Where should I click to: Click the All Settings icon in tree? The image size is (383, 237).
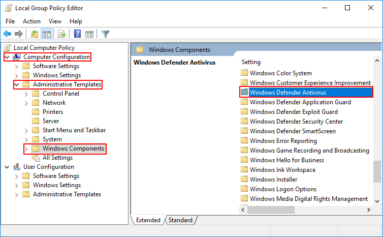pos(37,158)
